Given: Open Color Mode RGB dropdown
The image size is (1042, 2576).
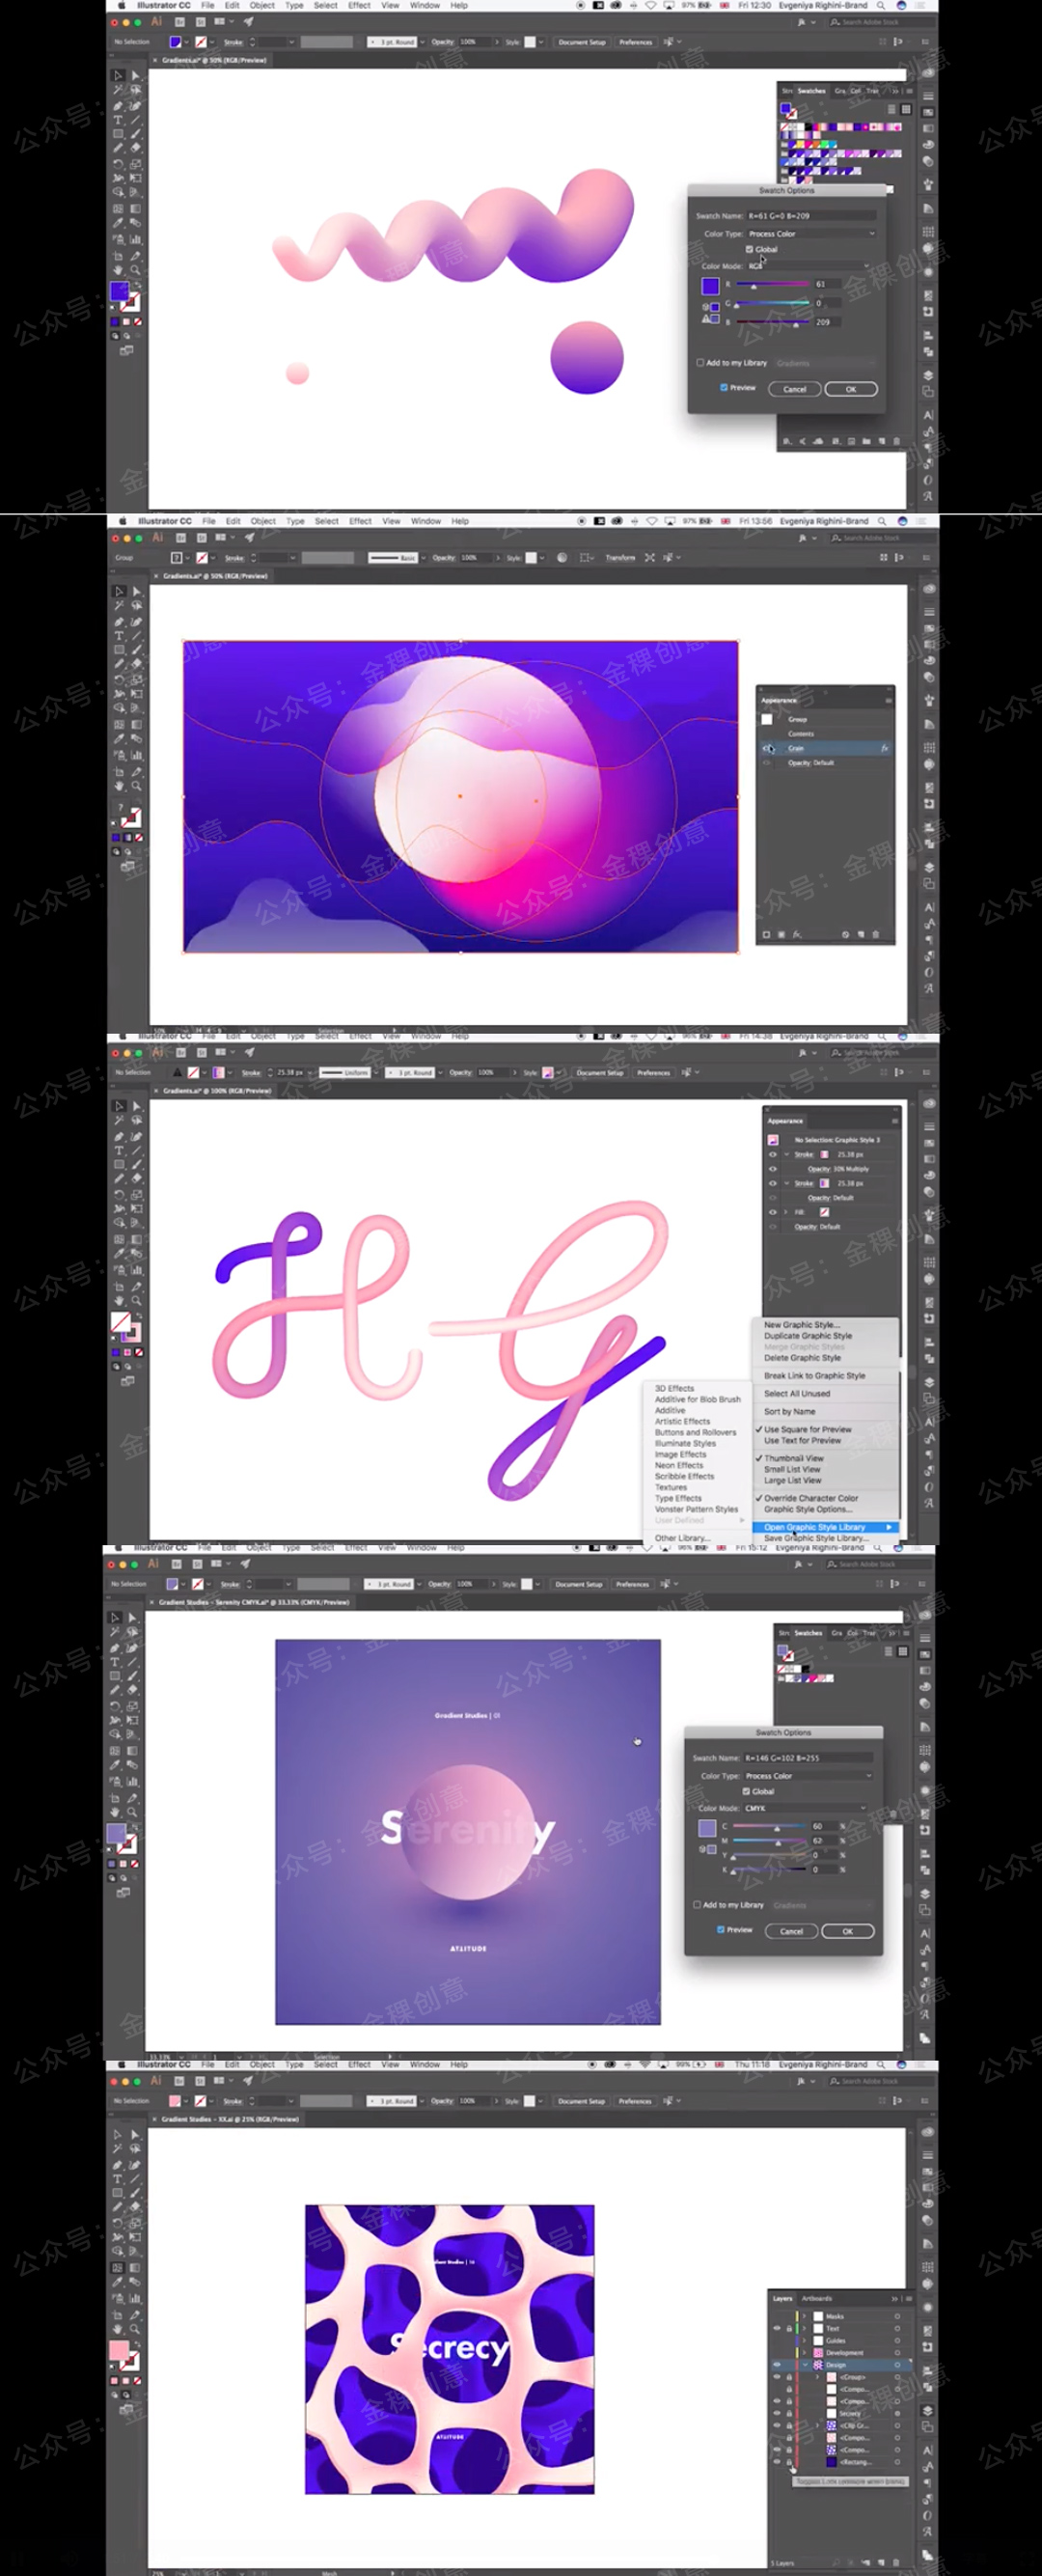Looking at the screenshot, I should point(809,266).
